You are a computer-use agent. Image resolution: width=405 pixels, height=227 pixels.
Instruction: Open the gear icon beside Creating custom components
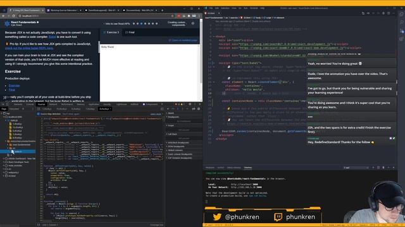(193, 23)
